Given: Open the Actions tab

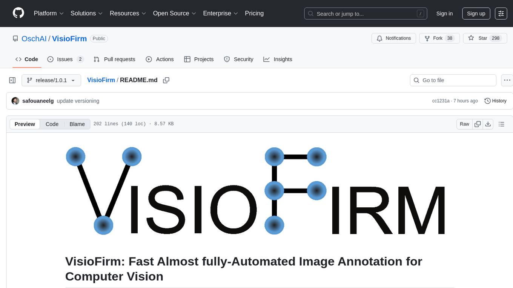Looking at the screenshot, I should point(160,59).
